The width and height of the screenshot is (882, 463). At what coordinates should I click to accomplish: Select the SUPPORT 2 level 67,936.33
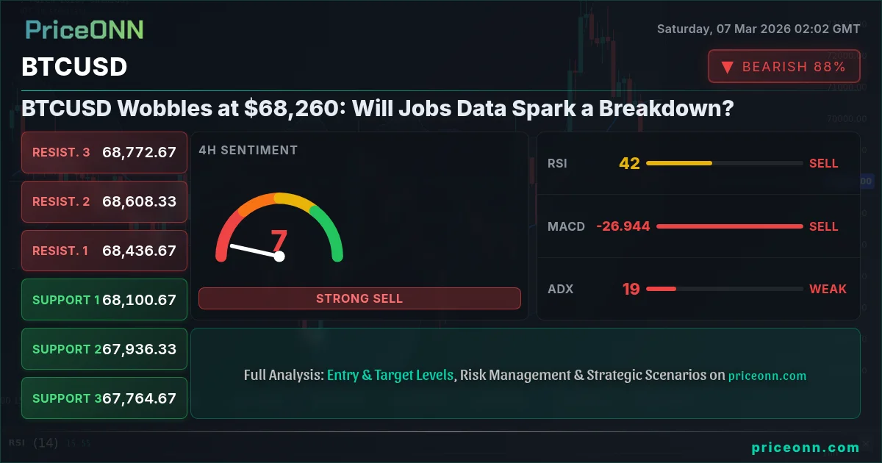104,349
